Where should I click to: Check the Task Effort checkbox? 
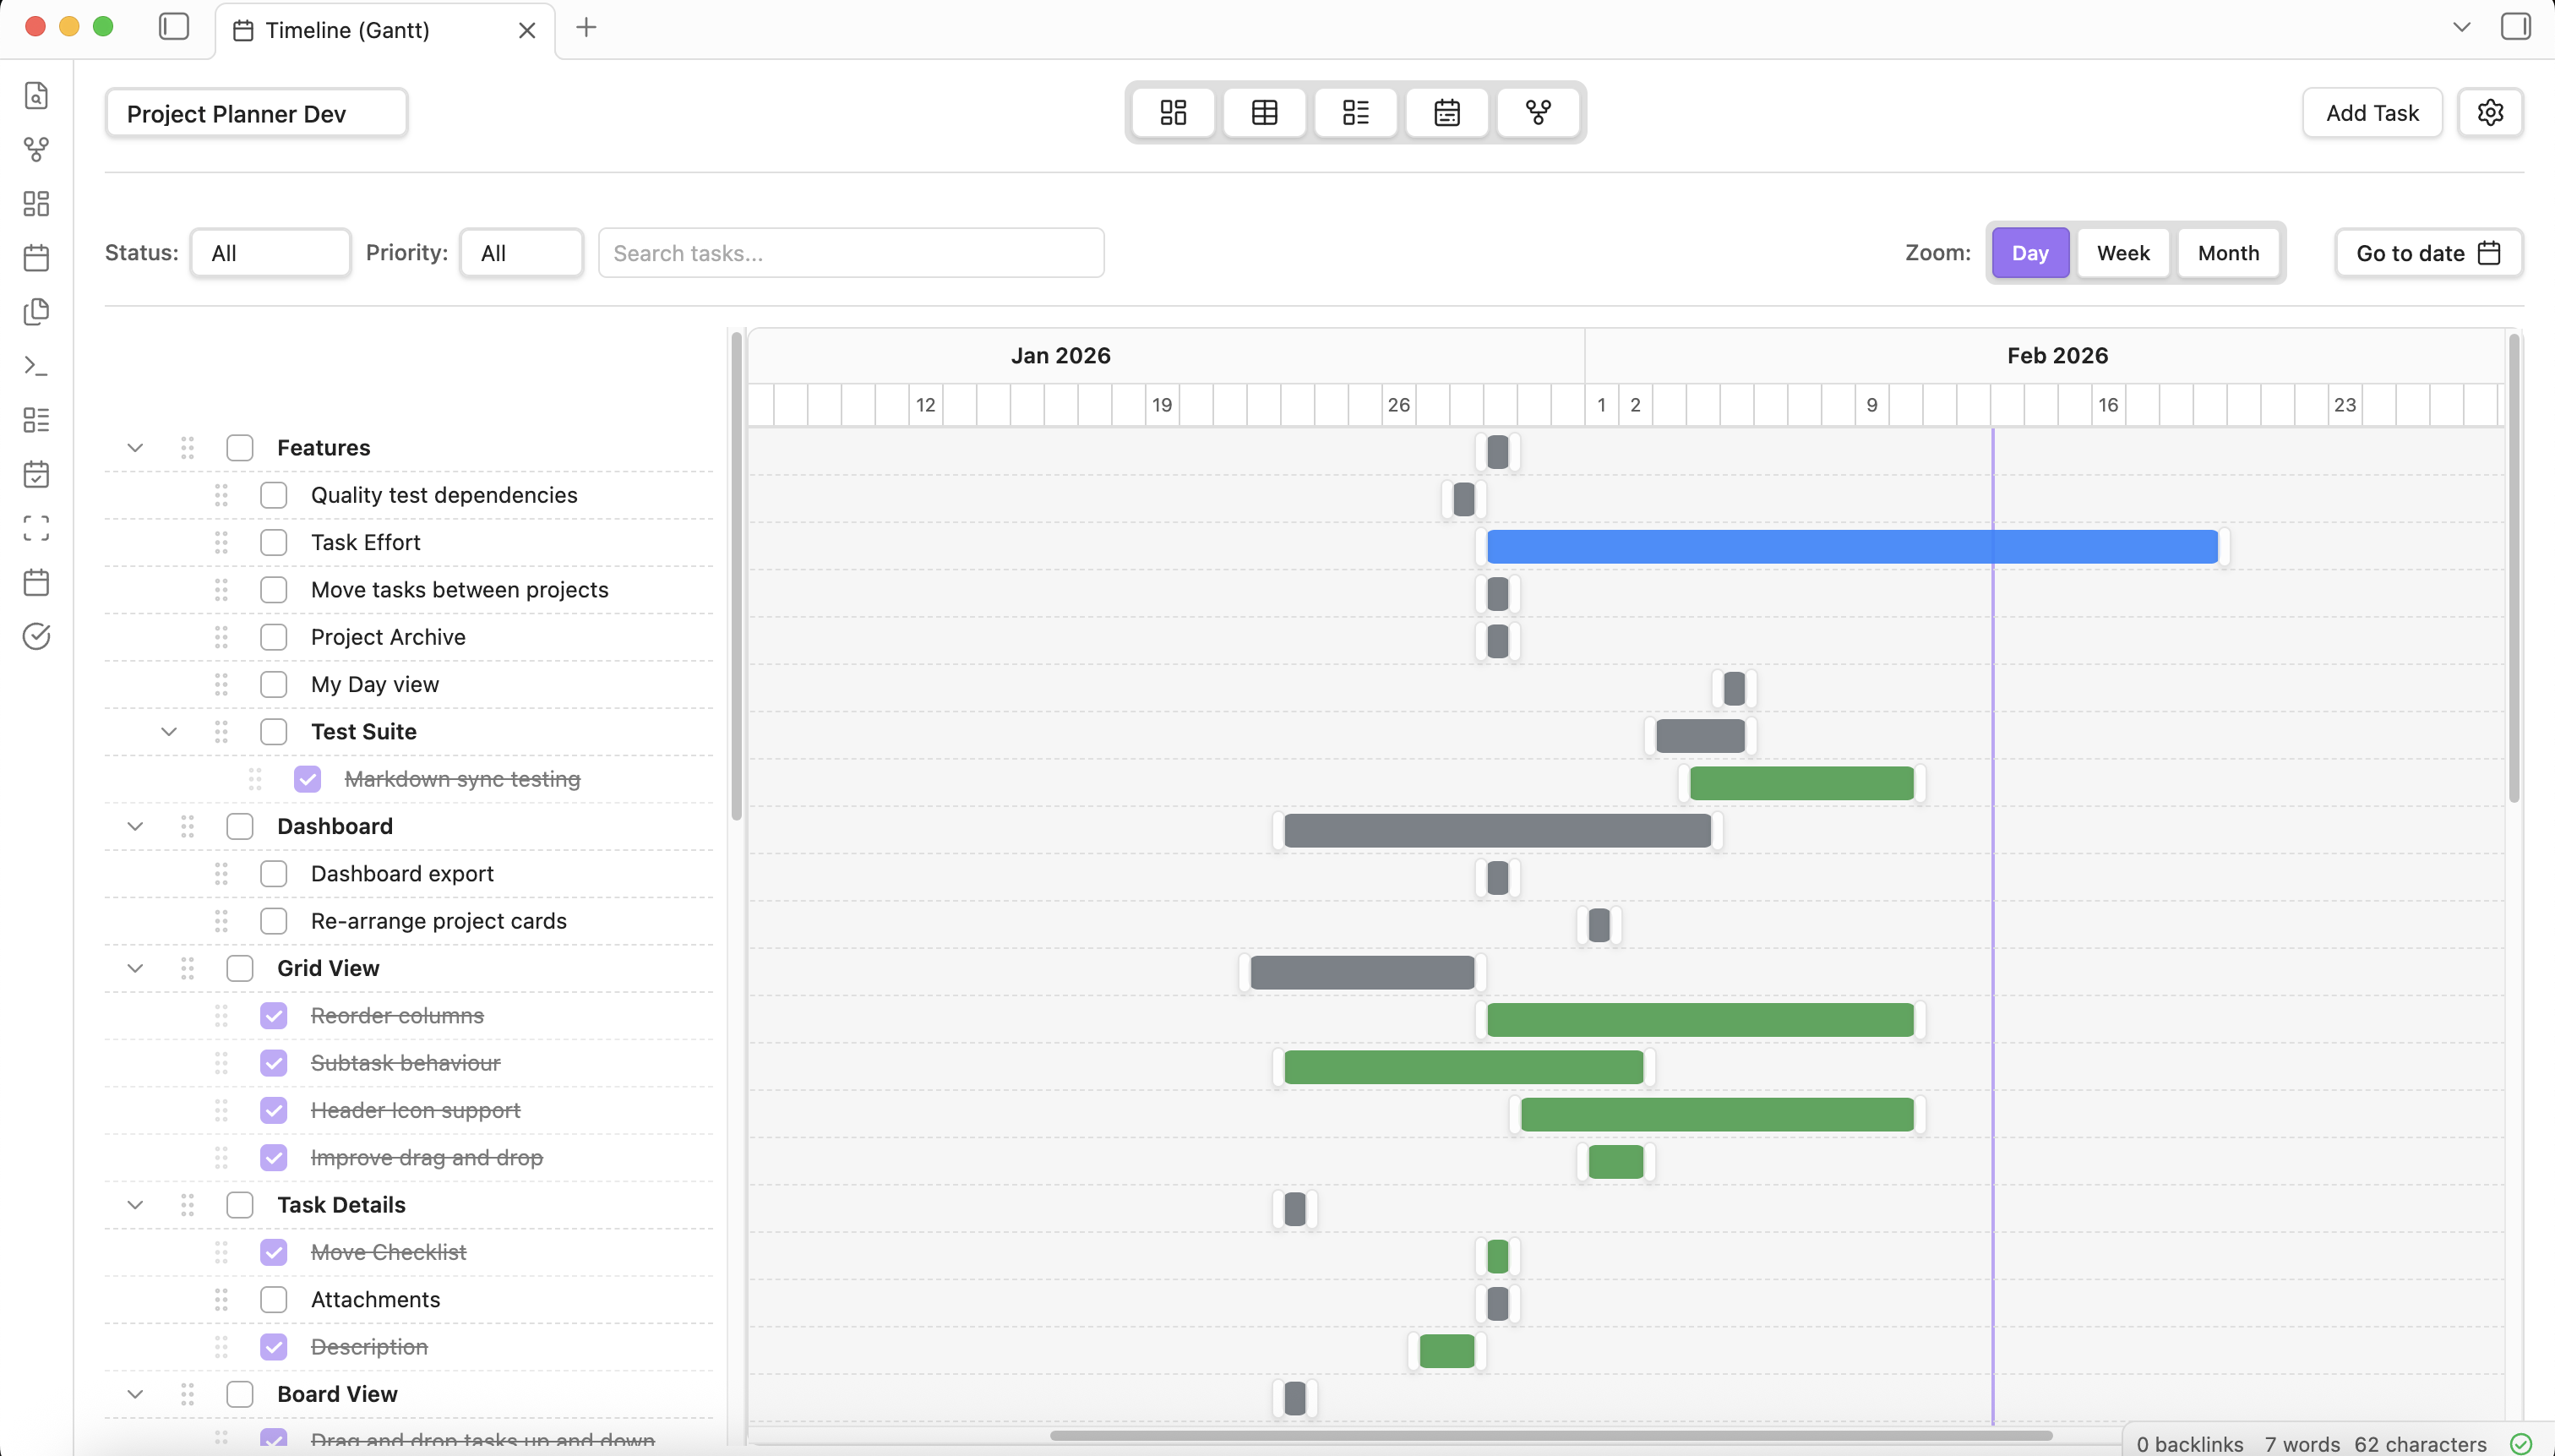(x=273, y=542)
